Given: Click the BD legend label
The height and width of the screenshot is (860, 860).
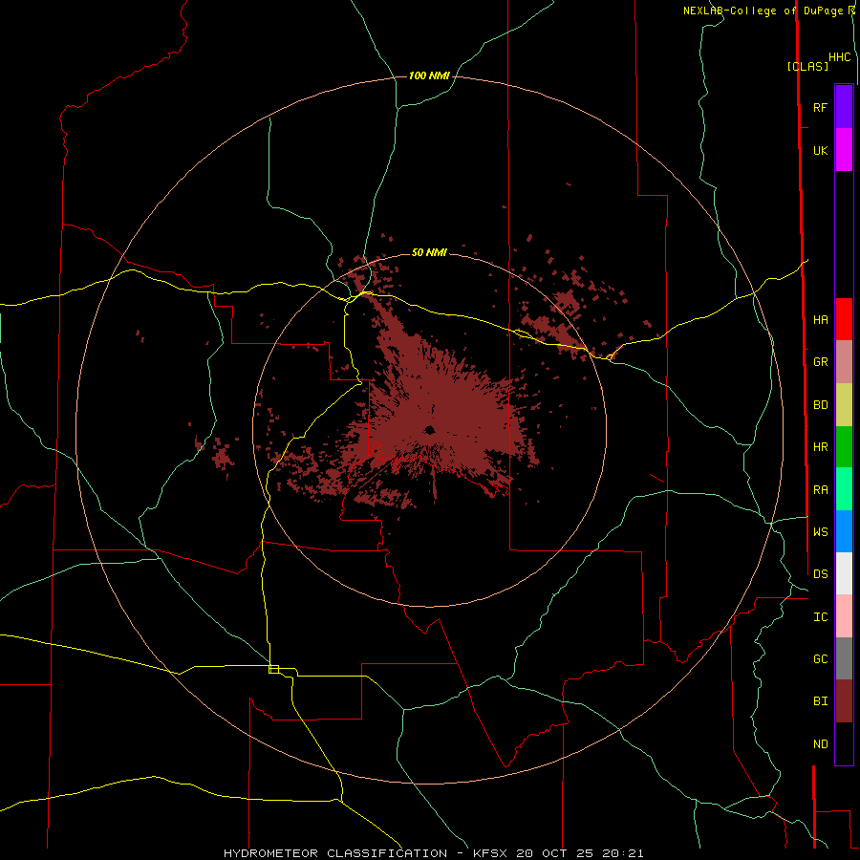Looking at the screenshot, I should click(820, 405).
